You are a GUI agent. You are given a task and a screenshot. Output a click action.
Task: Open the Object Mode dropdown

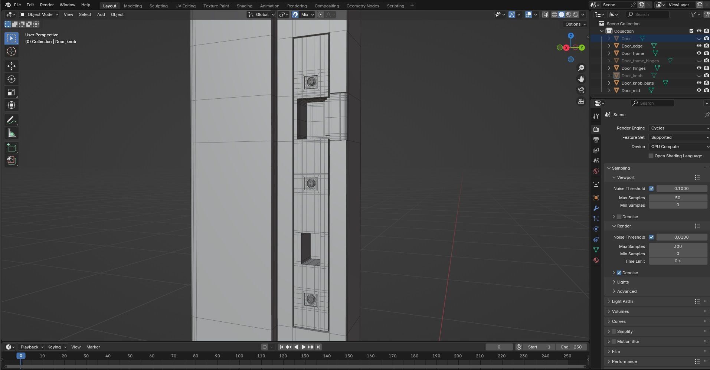click(x=39, y=14)
